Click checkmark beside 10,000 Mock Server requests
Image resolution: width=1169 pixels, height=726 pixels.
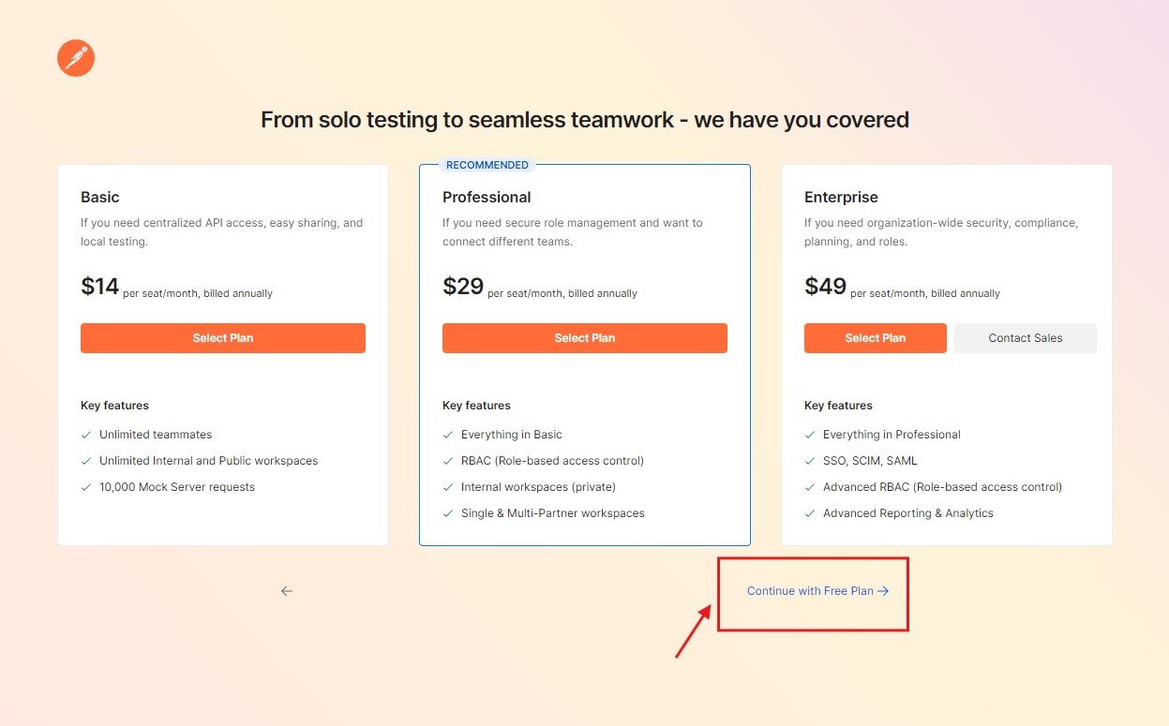click(86, 487)
